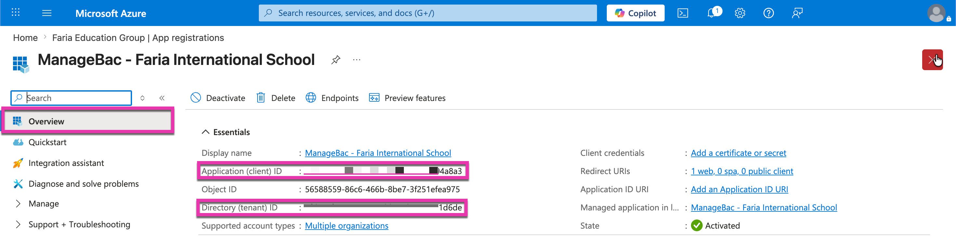Click the Object ID value
Viewport: 956px width, 239px height.
pos(382,189)
